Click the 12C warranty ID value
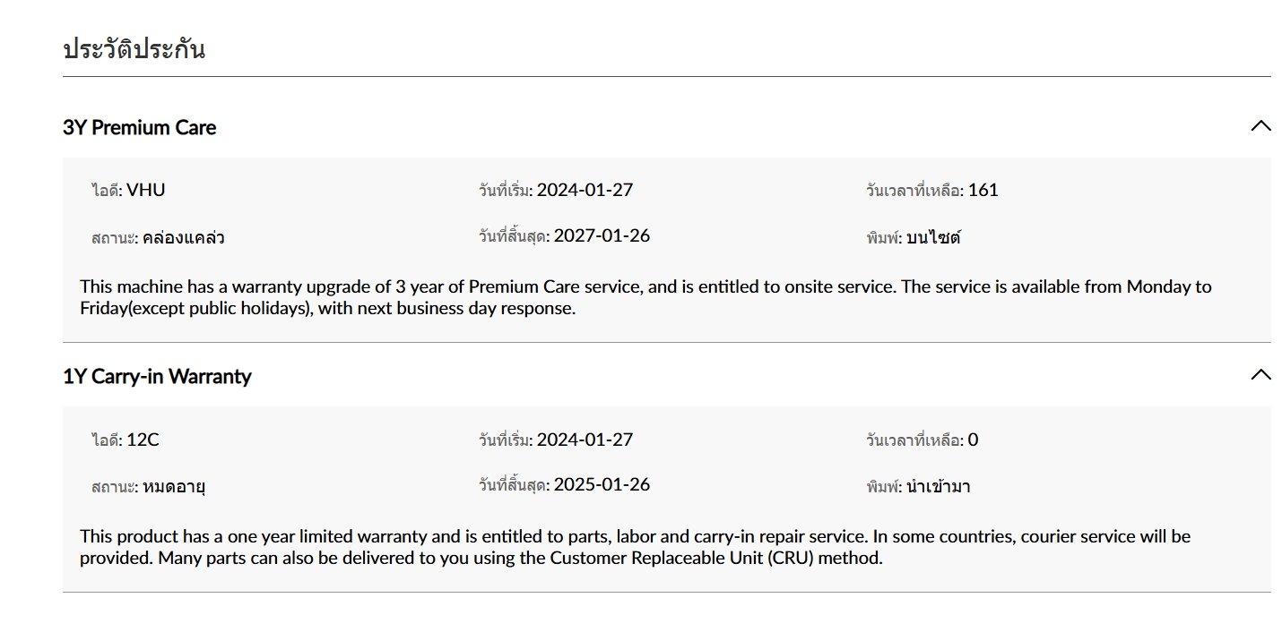The height and width of the screenshot is (632, 1282). pyautogui.click(x=143, y=440)
